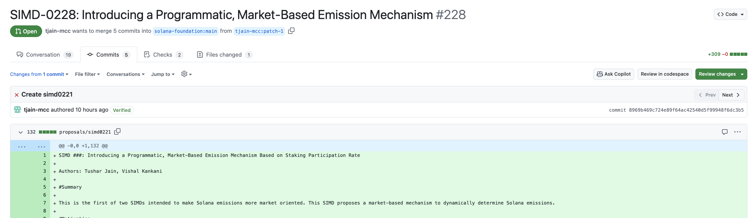Open the Code dropdown
This screenshot has height=218, width=751.
(730, 14)
